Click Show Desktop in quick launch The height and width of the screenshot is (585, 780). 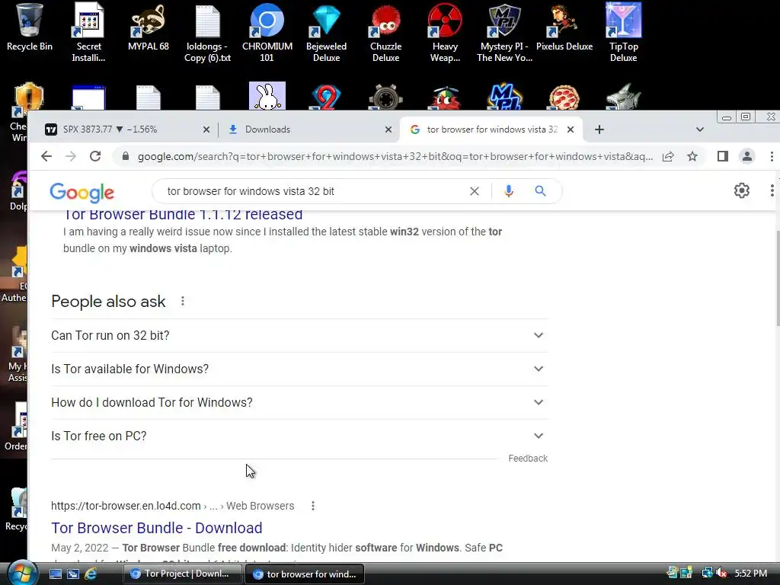point(56,574)
